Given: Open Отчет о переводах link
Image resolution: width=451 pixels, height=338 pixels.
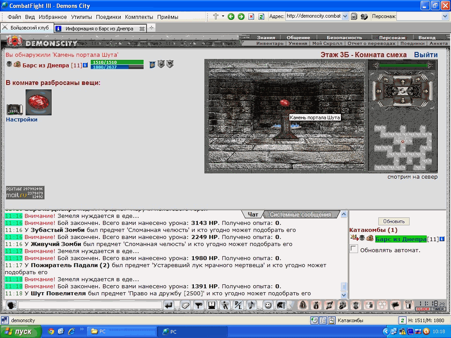Looking at the screenshot, I should [x=371, y=44].
